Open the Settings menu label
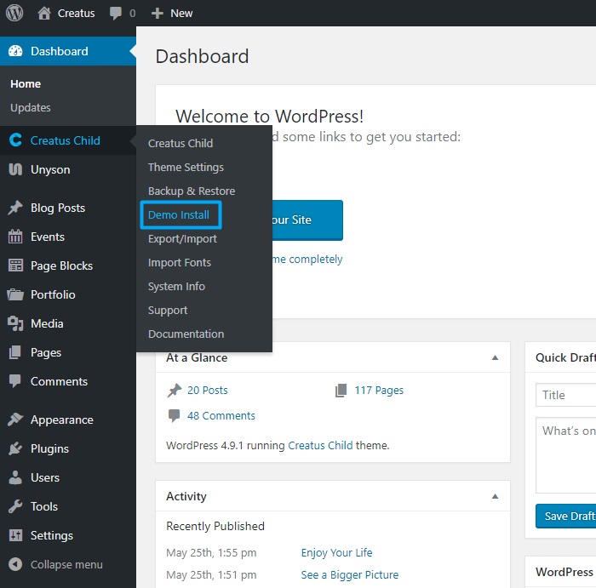596x588 pixels. [52, 535]
